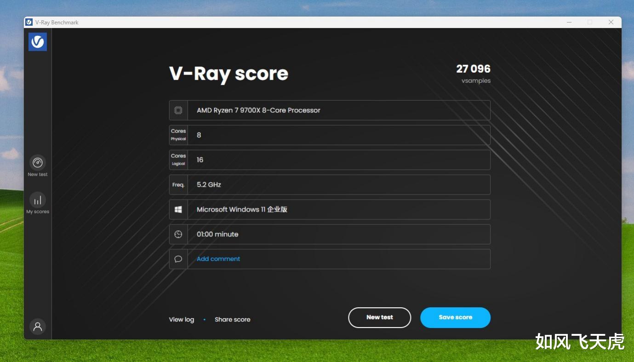Image resolution: width=634 pixels, height=362 pixels.
Task: Select the AMD Ryzen 7 9700X processor text
Action: pyautogui.click(x=258, y=110)
